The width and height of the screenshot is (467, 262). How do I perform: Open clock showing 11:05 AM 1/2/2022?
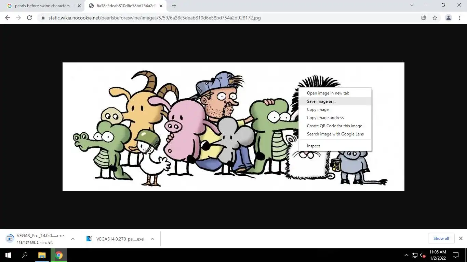pos(438,255)
